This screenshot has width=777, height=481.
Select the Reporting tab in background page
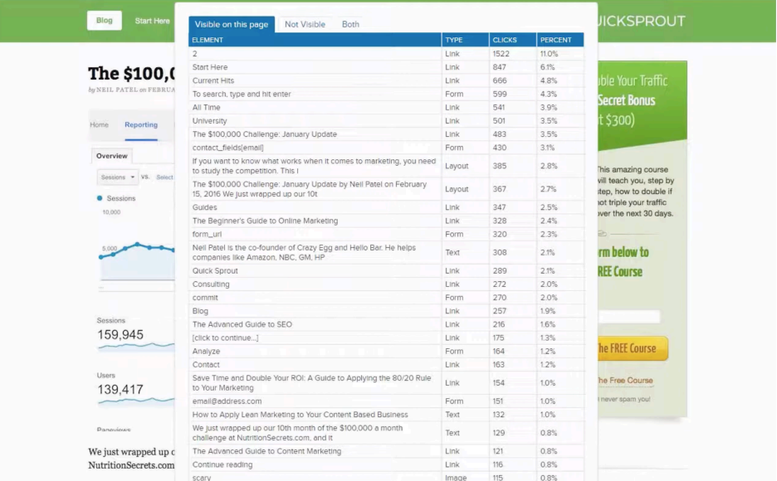[x=141, y=124]
